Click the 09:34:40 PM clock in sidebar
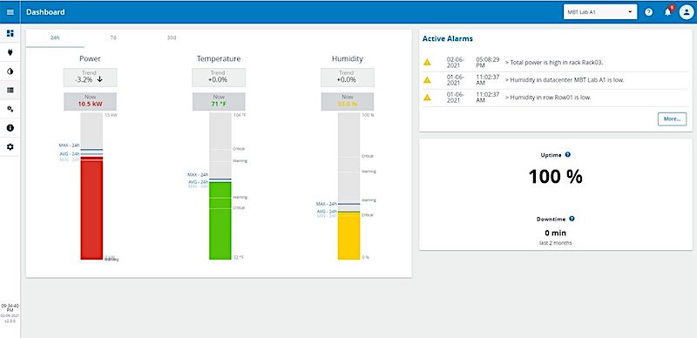Image resolution: width=697 pixels, height=338 pixels. pos(10,308)
